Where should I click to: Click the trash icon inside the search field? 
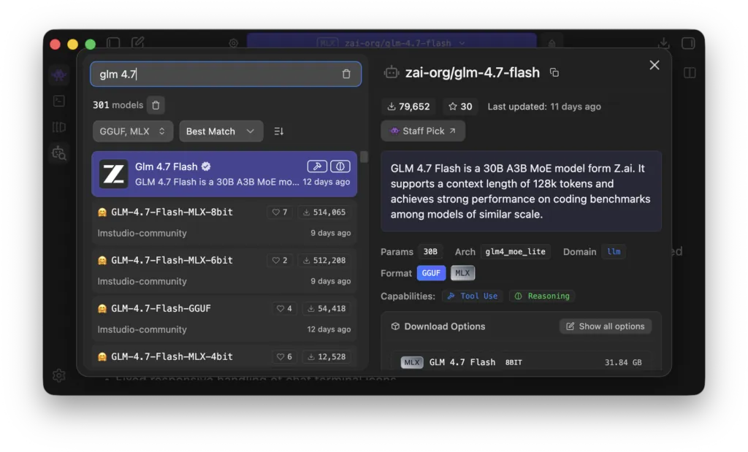click(346, 74)
